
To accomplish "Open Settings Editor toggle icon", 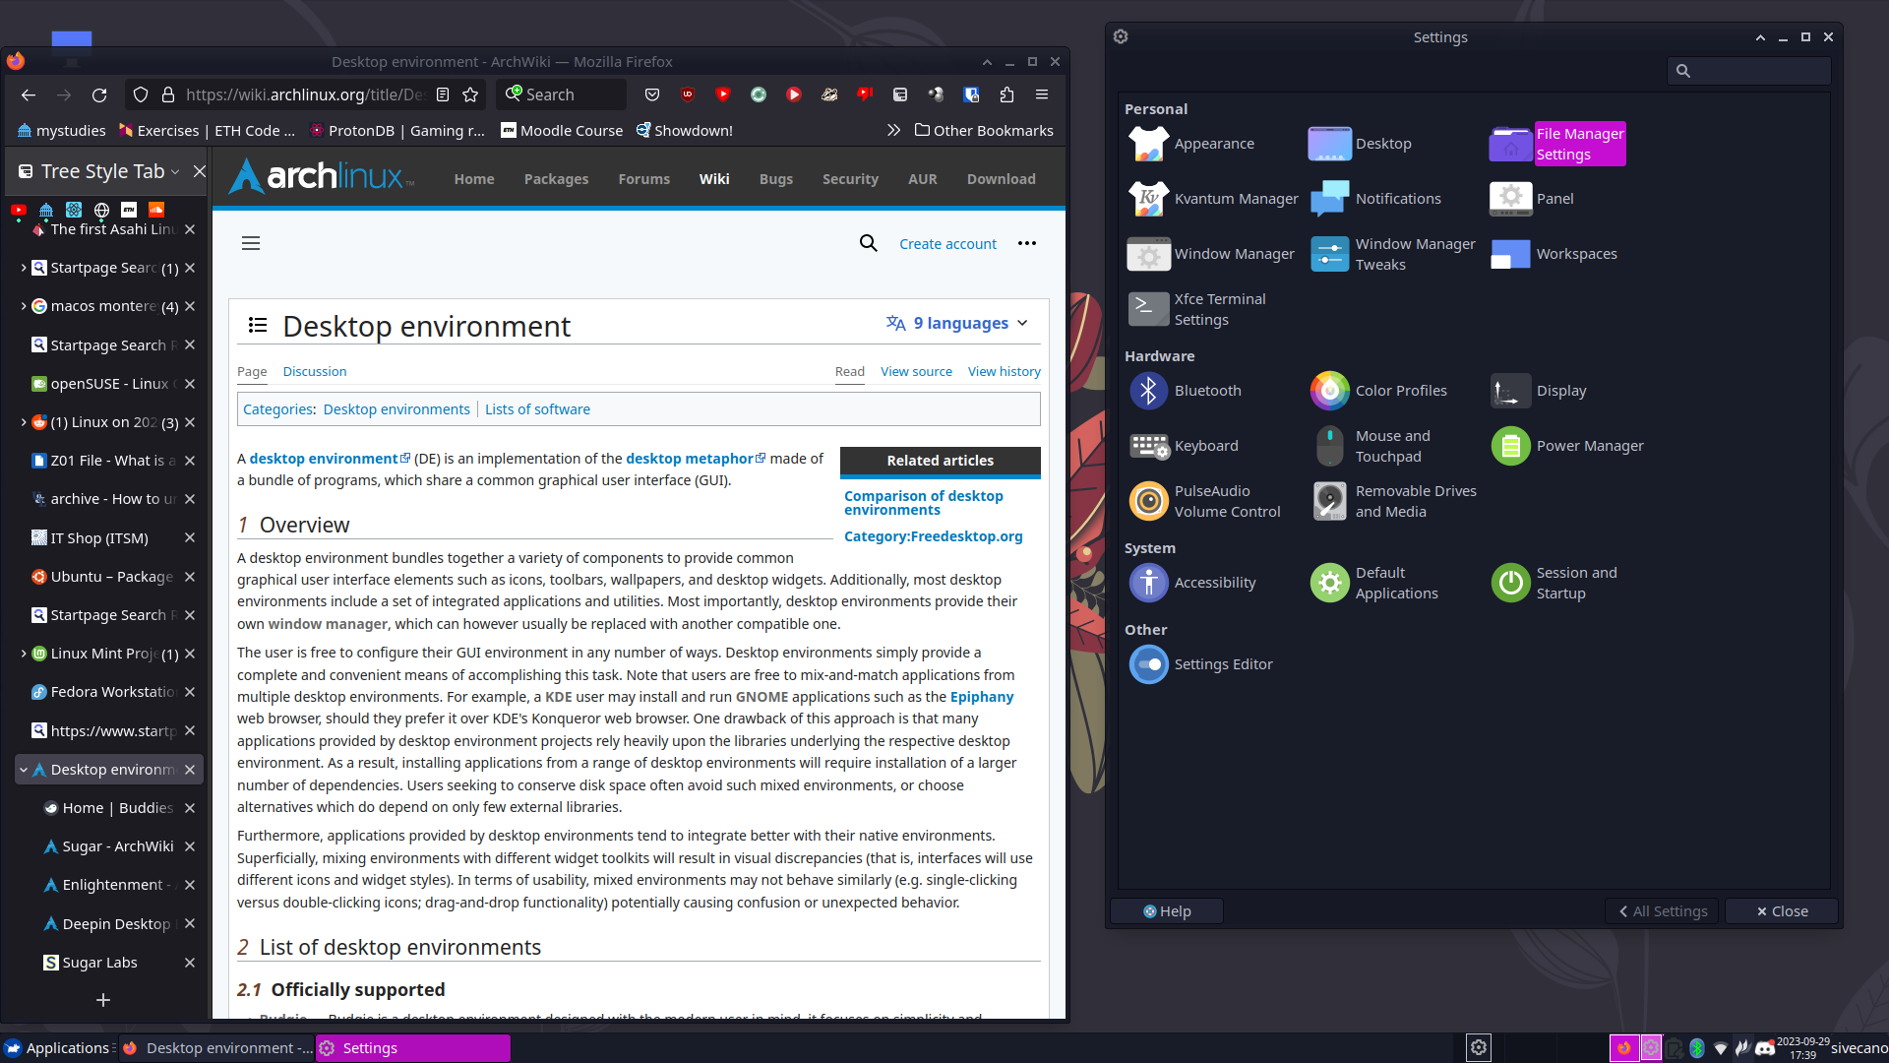I will (1148, 664).
